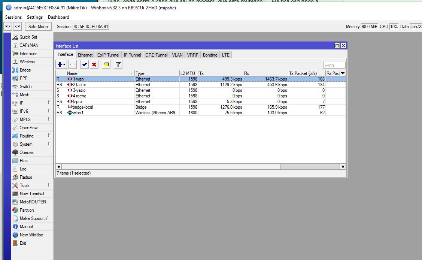The height and width of the screenshot is (260, 422).
Task: Sort by the L2 MTU column header
Action: coord(189,73)
